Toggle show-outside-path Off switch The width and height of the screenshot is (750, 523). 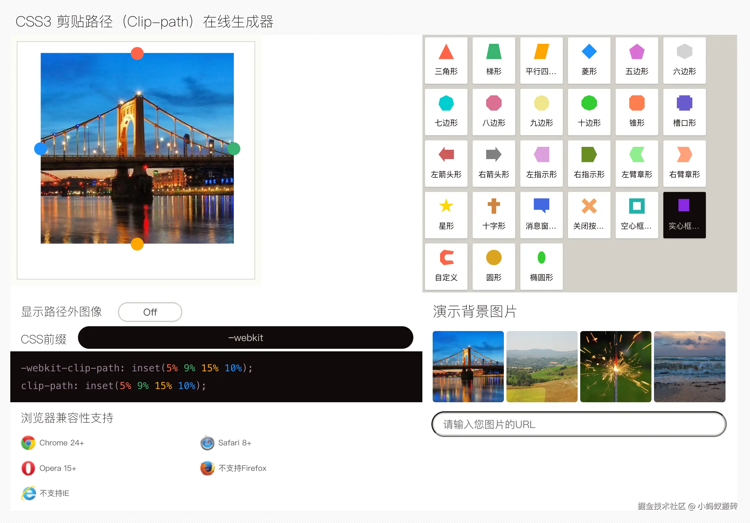150,312
